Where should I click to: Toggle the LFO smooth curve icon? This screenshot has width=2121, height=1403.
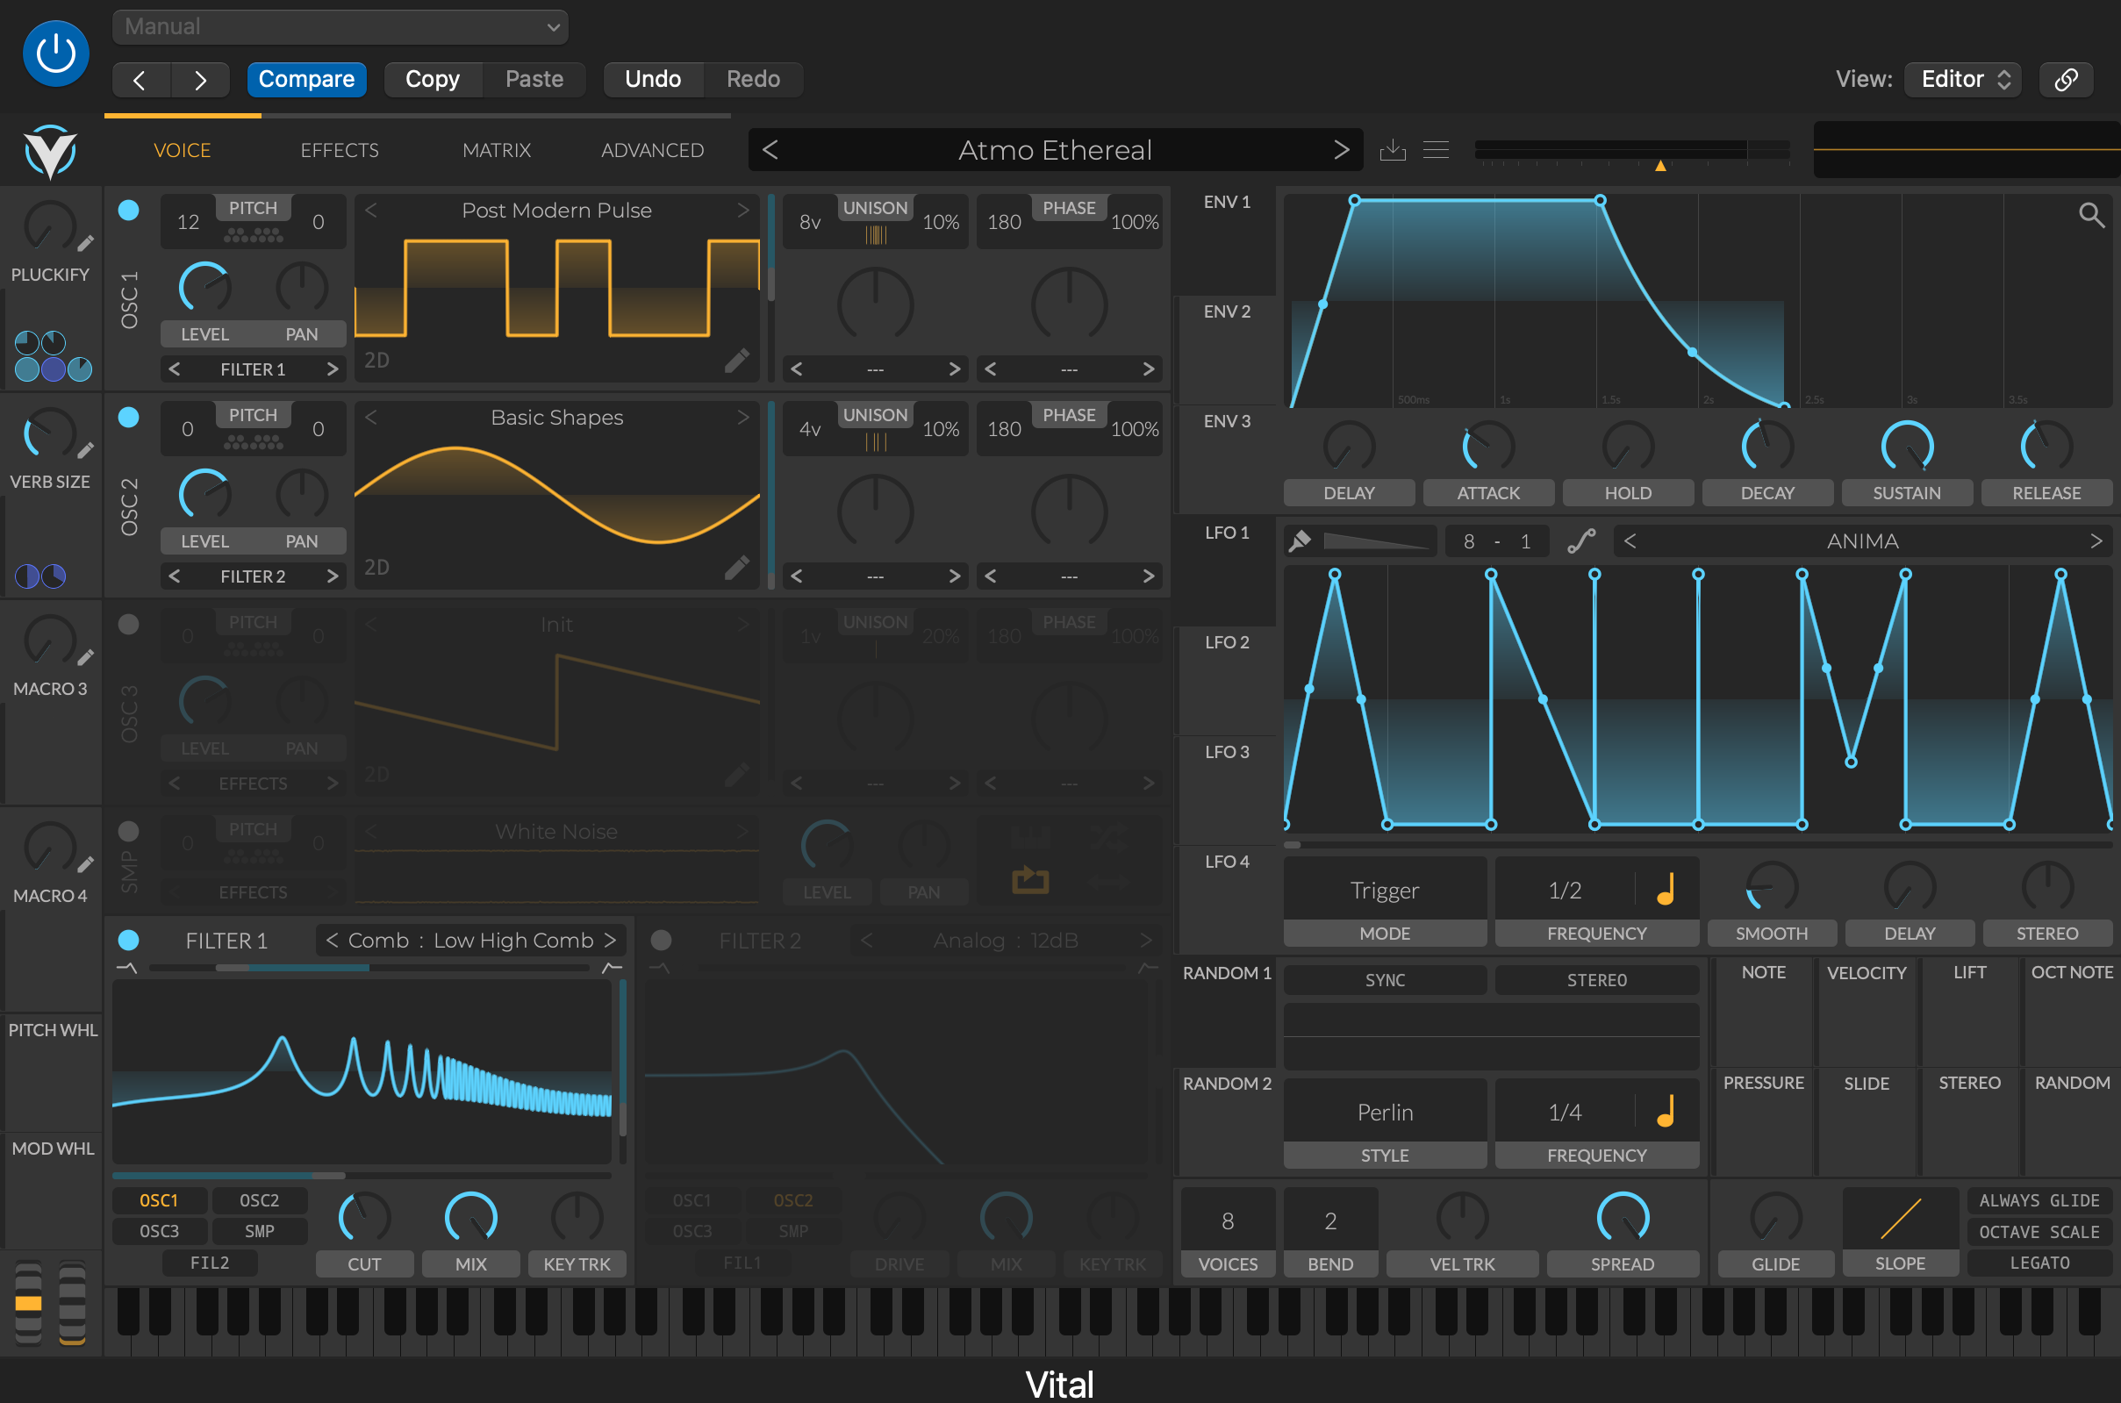pos(1581,540)
